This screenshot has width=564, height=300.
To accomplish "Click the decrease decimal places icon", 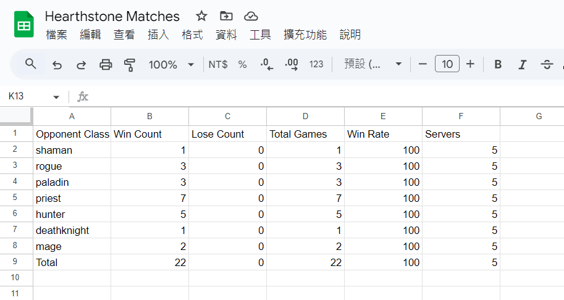I will click(266, 64).
